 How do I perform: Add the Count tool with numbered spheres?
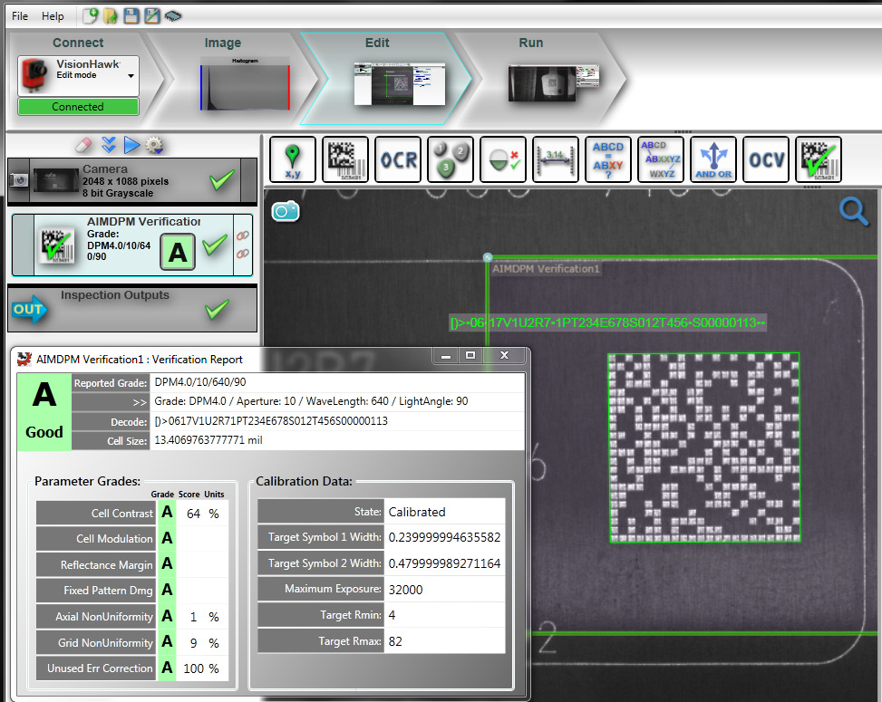click(450, 159)
